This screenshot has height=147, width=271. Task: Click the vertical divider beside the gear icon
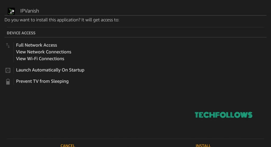[x=13, y=70]
